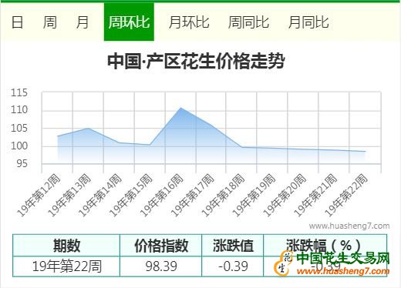Click the 价格指数 table header
401x288 pixels.
161,246
